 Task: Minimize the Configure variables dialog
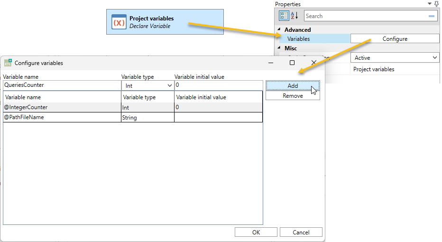click(271, 63)
